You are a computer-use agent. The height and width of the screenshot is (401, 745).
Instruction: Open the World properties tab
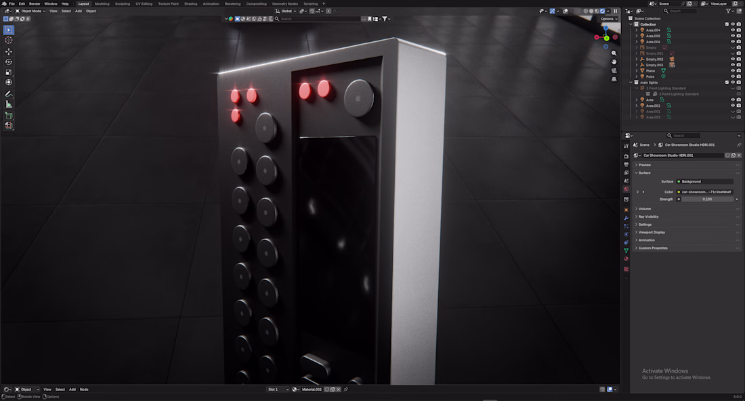point(626,189)
